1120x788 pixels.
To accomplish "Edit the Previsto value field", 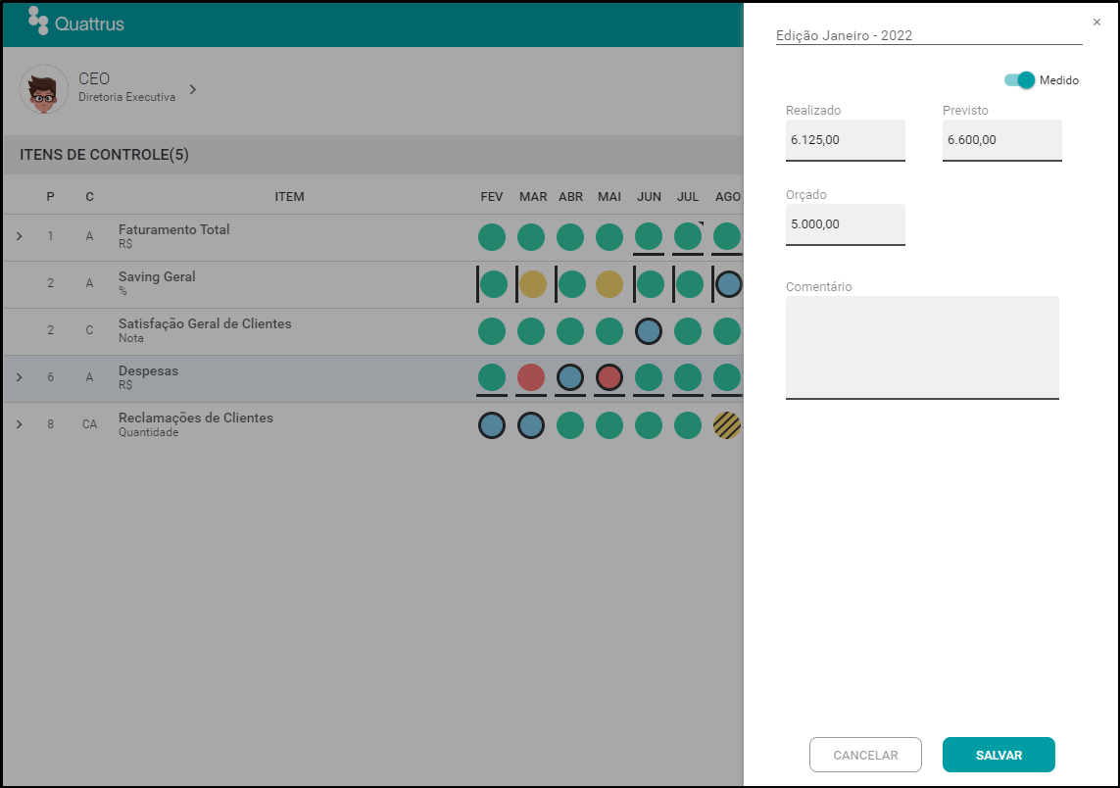I will tap(1001, 140).
